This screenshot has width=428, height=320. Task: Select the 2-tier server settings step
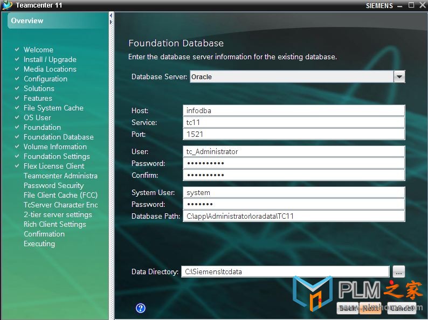58,214
